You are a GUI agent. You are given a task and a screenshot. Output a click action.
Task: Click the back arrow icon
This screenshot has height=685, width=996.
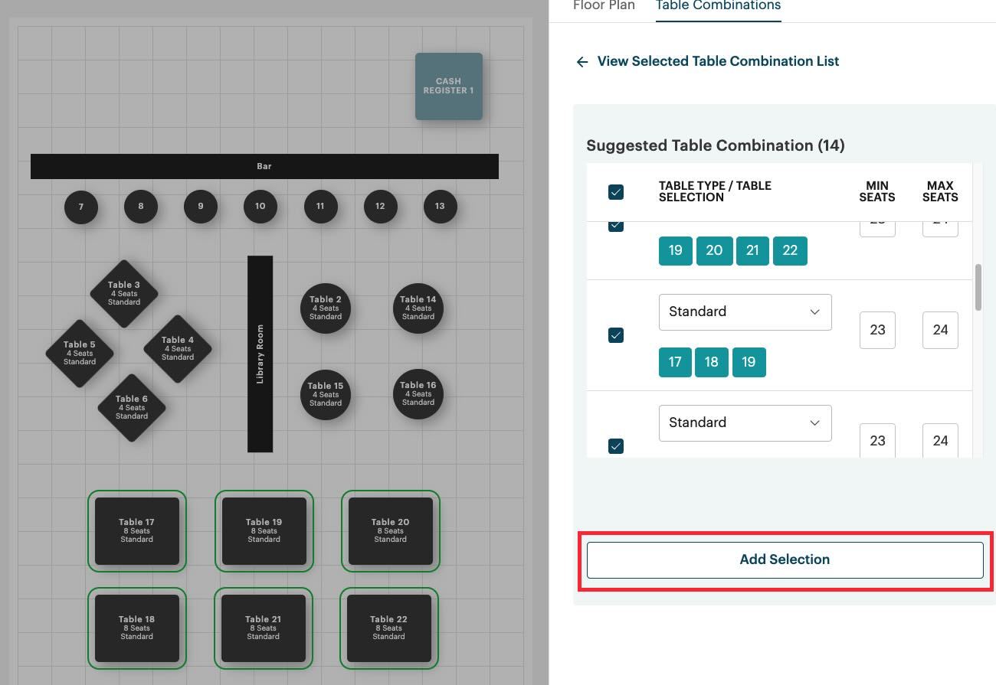pos(582,61)
